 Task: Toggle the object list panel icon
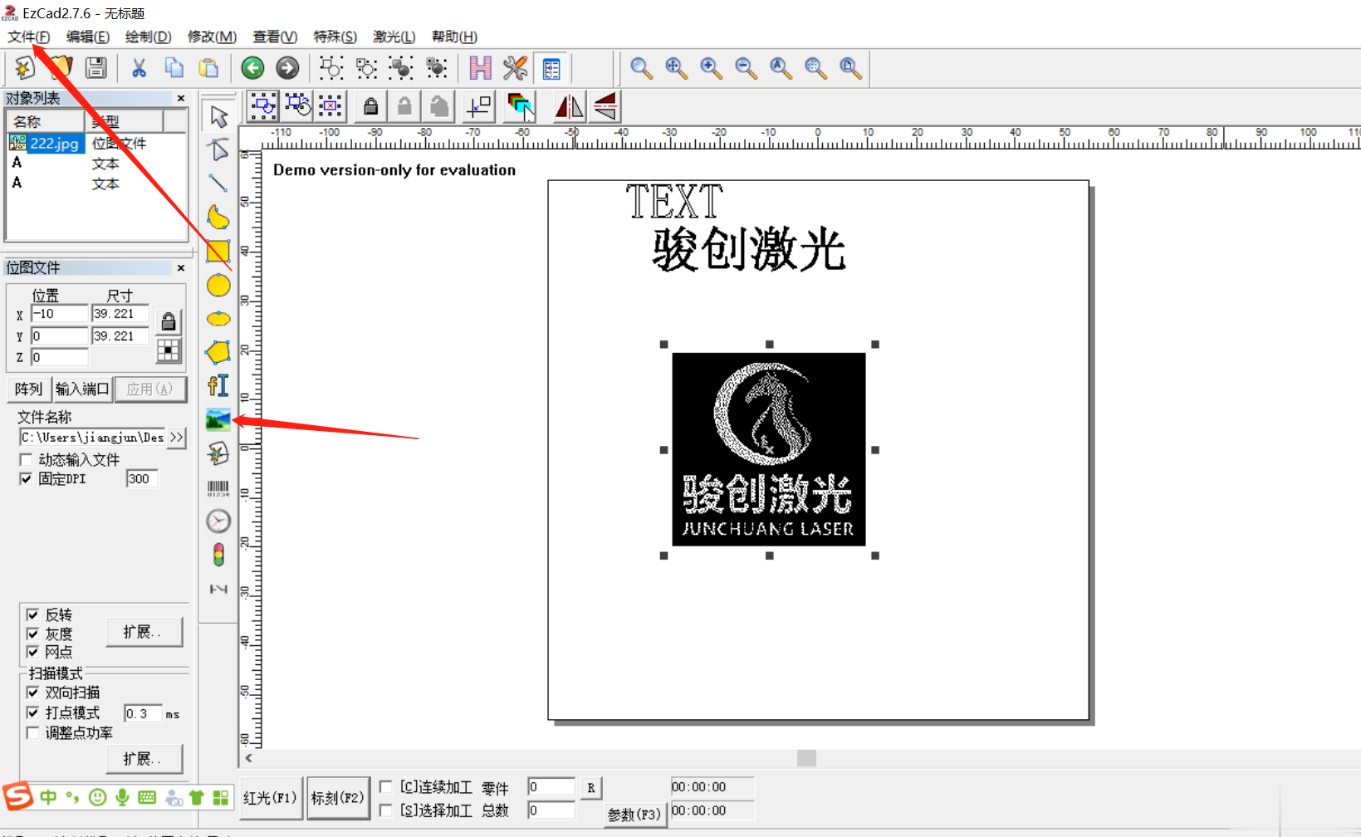551,68
